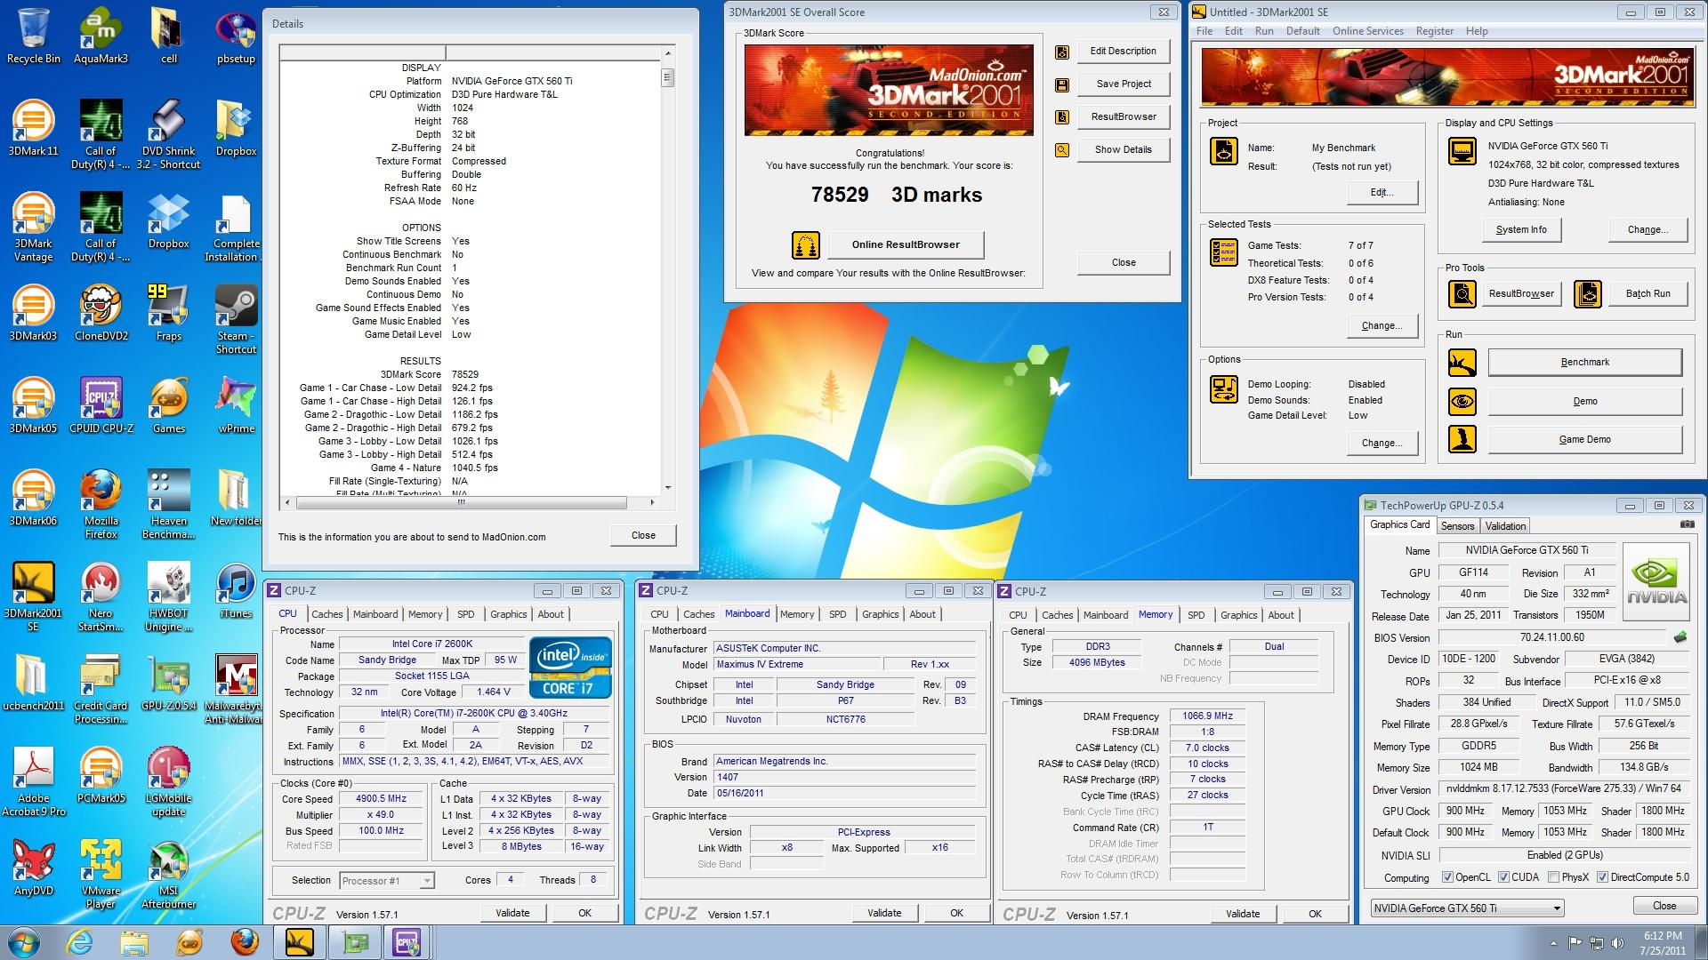
Task: Open the MSI Afterburner desktop icon
Action: 169,875
